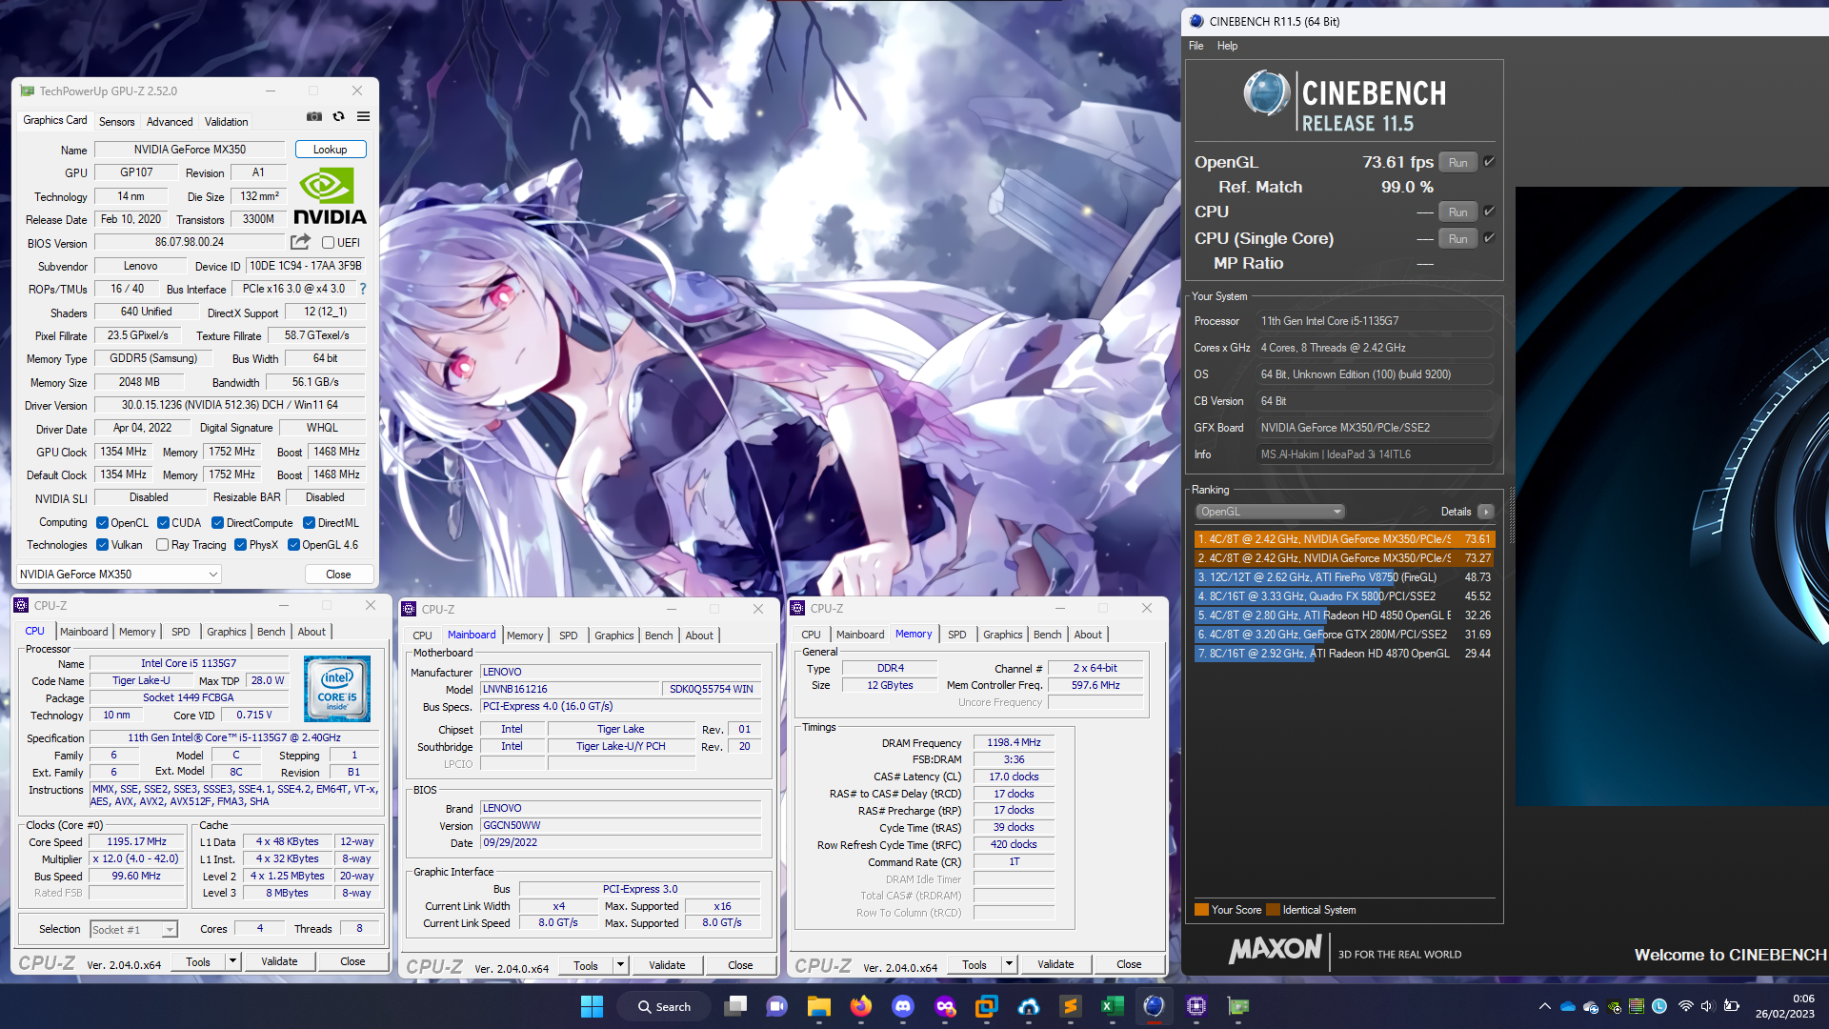Open Bus Interface question mark help
Screen dimensions: 1829x1029
[x=362, y=289]
